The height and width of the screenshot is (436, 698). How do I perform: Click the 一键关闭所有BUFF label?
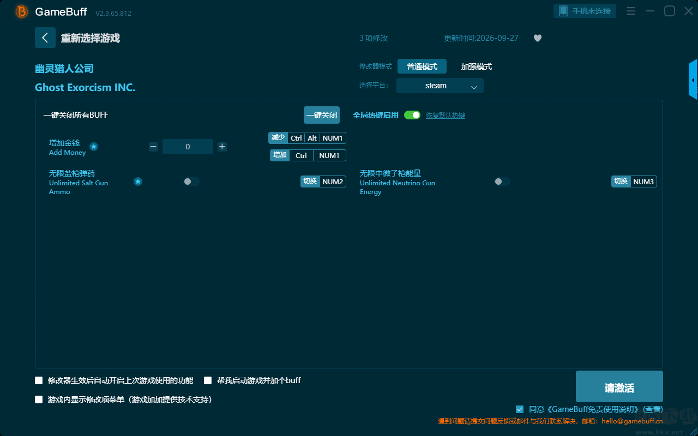coord(76,115)
